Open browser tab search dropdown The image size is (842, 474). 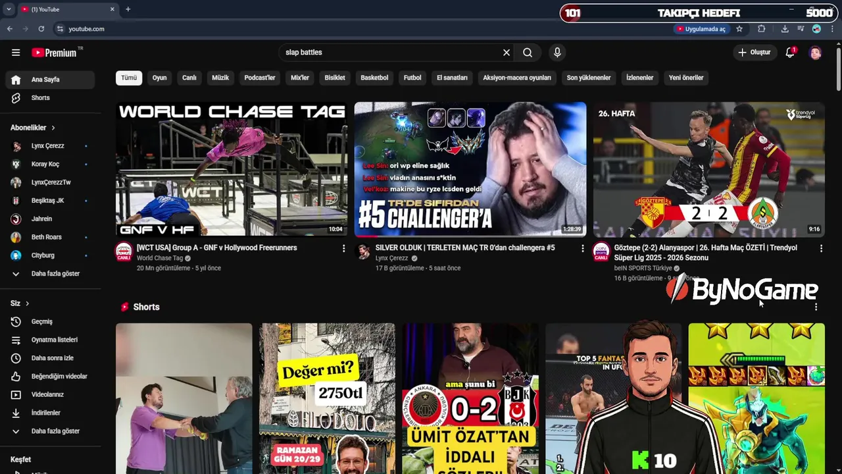pyautogui.click(x=9, y=9)
